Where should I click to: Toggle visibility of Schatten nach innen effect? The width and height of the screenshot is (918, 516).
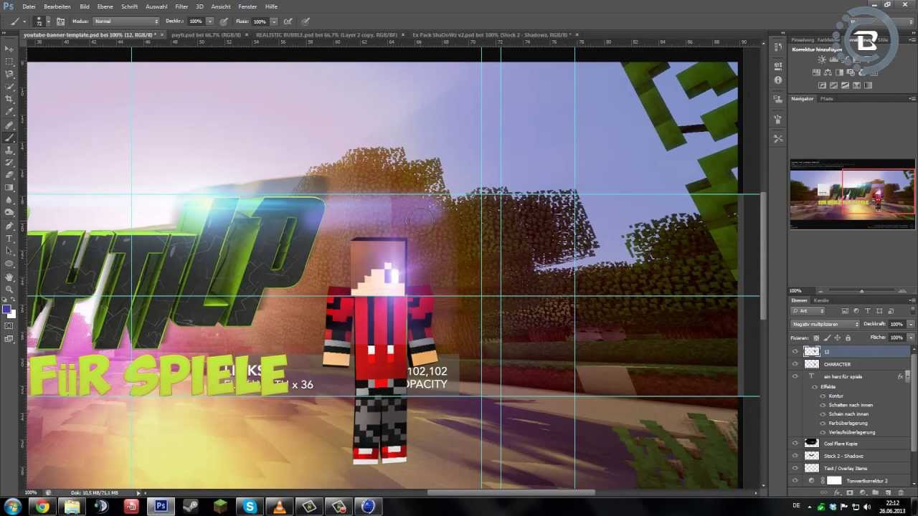[x=823, y=405]
